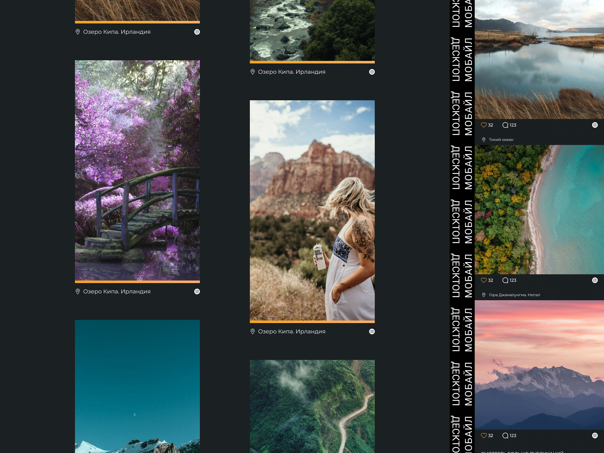
Task: Open comments on the pink mountain sunset post
Action: tap(505, 436)
